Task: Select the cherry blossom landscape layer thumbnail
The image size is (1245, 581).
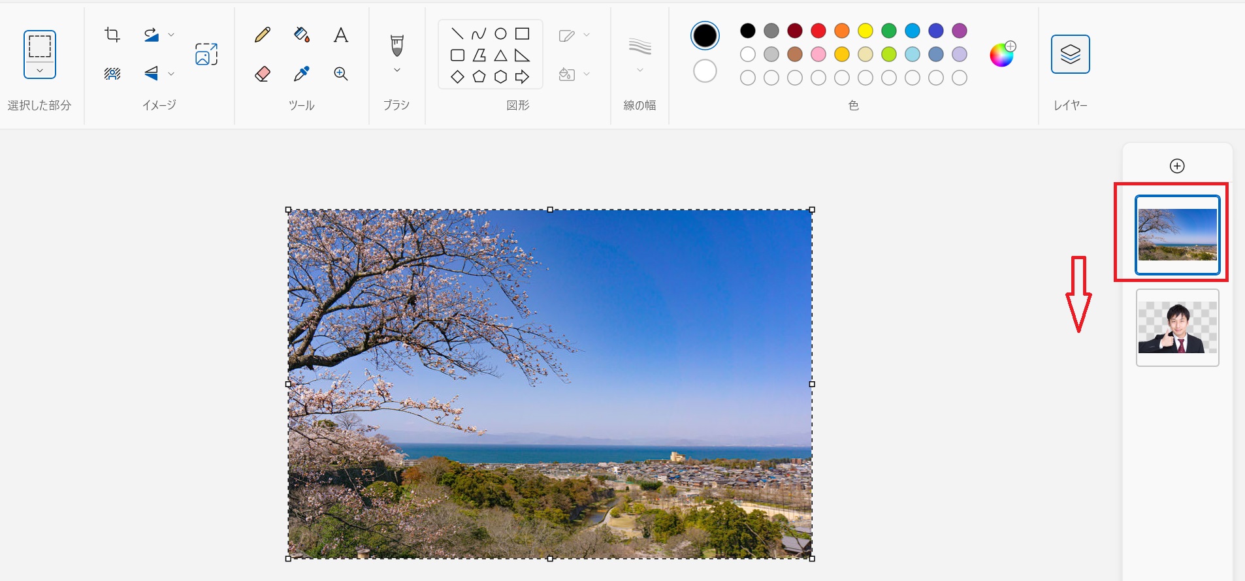Action: pos(1178,235)
